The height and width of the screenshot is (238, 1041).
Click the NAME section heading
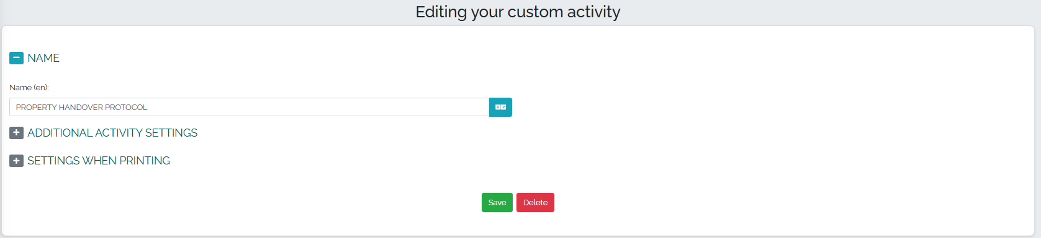click(43, 58)
